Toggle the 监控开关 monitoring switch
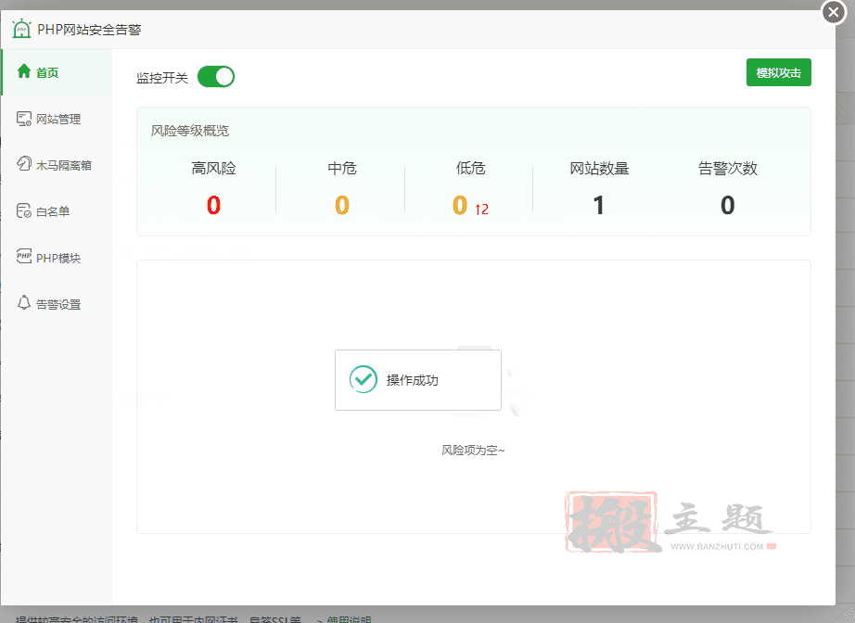This screenshot has width=855, height=623. click(x=216, y=77)
